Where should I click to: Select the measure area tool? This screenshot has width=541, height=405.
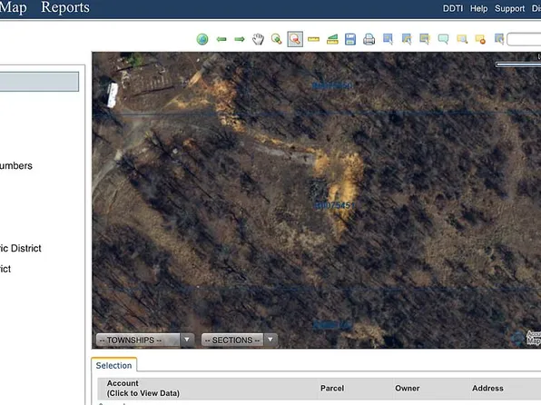click(332, 39)
